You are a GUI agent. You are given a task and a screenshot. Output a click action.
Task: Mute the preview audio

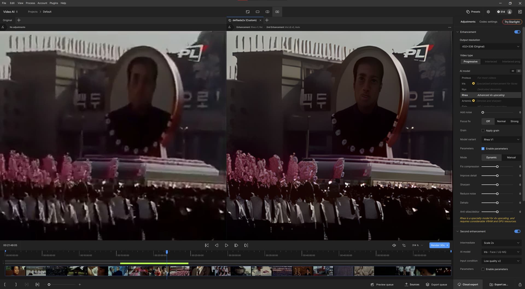pyautogui.click(x=394, y=245)
